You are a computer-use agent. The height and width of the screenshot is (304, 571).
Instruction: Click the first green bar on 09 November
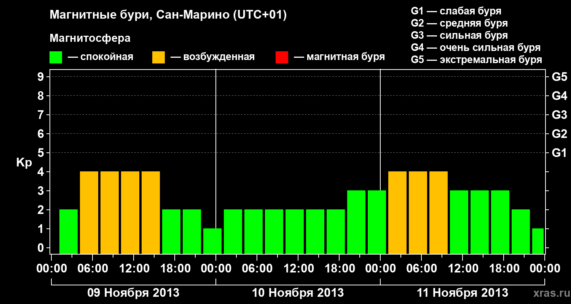click(69, 231)
